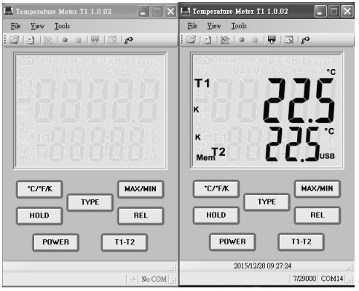Click the record circle icon in right window

coord(242,40)
